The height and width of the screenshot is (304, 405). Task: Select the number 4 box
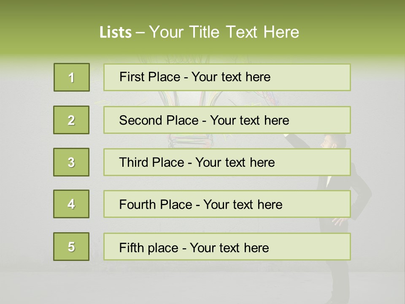click(71, 204)
